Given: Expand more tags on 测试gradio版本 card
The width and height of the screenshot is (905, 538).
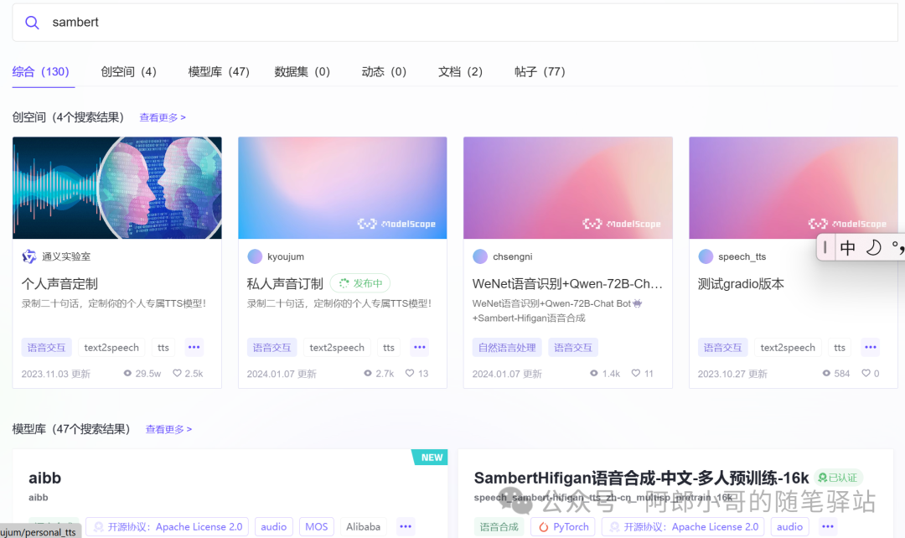Looking at the screenshot, I should point(871,348).
